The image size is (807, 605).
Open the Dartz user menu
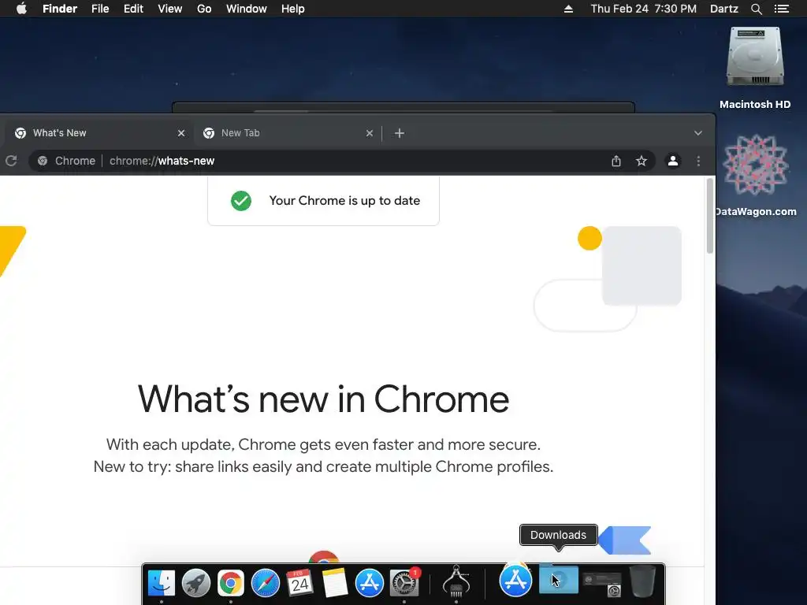click(x=723, y=9)
